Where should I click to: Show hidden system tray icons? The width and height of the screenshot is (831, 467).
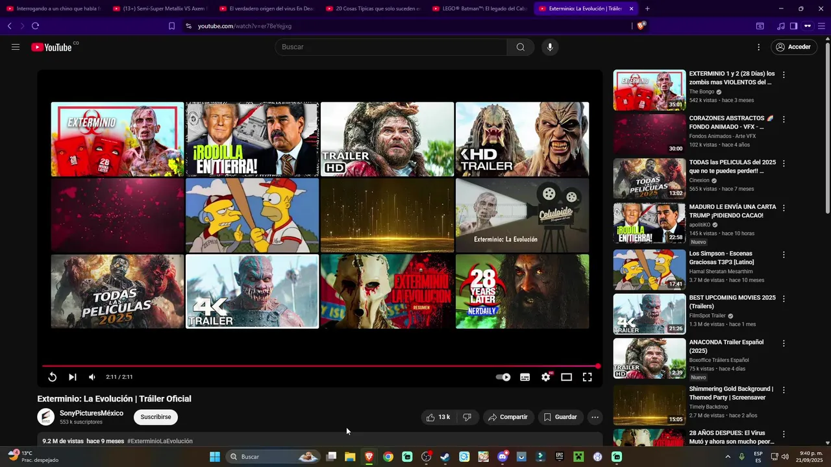coord(727,457)
